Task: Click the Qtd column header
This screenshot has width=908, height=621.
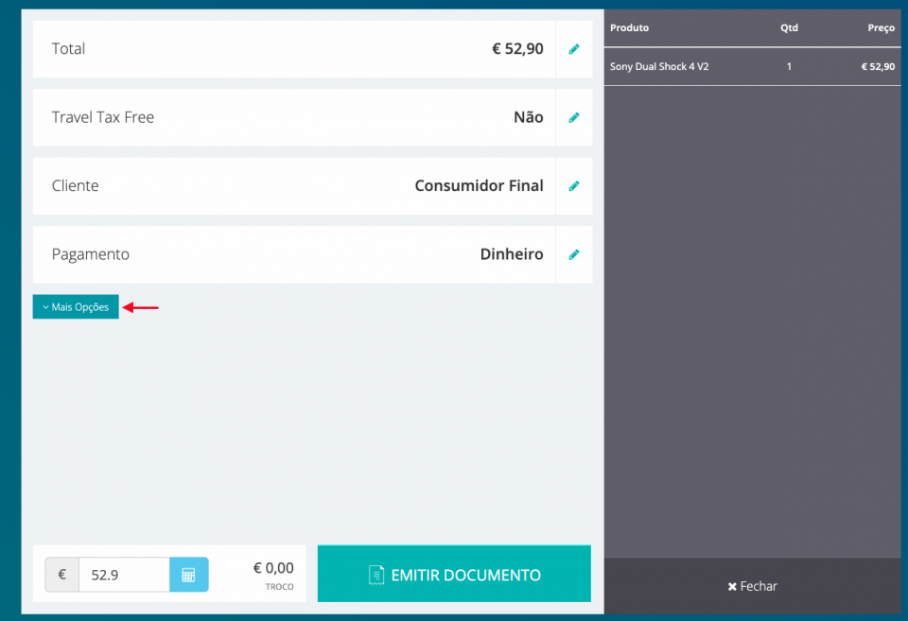Action: [x=789, y=28]
